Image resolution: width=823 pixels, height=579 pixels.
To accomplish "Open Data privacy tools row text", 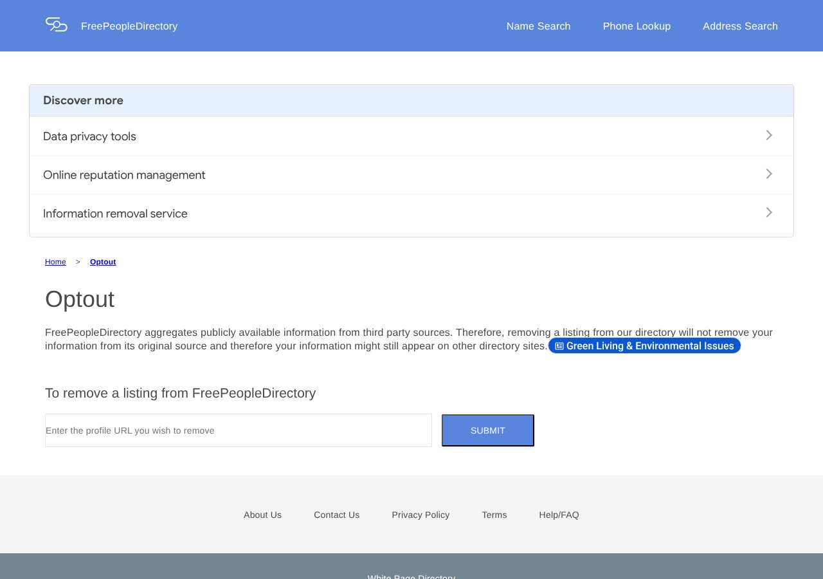I will [x=89, y=136].
